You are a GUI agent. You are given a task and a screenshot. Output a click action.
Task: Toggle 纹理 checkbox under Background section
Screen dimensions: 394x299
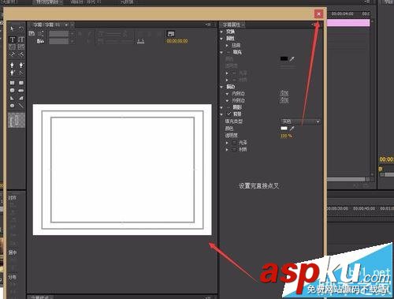tap(234, 149)
